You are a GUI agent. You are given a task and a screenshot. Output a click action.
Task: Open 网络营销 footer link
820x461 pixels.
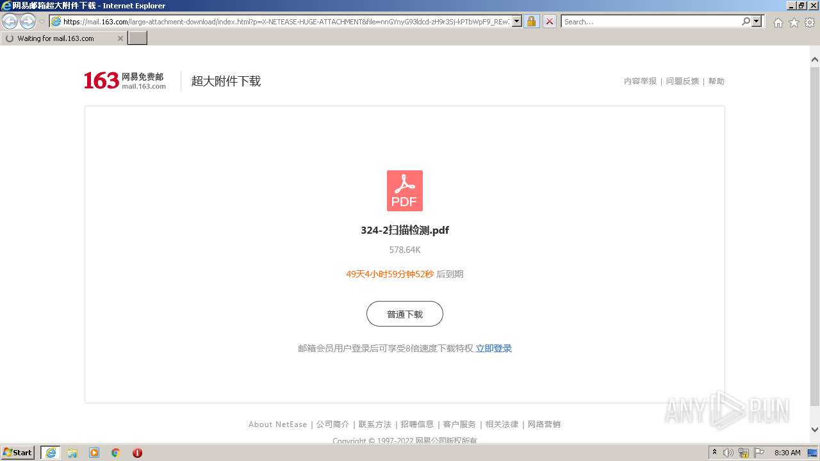[x=544, y=424]
